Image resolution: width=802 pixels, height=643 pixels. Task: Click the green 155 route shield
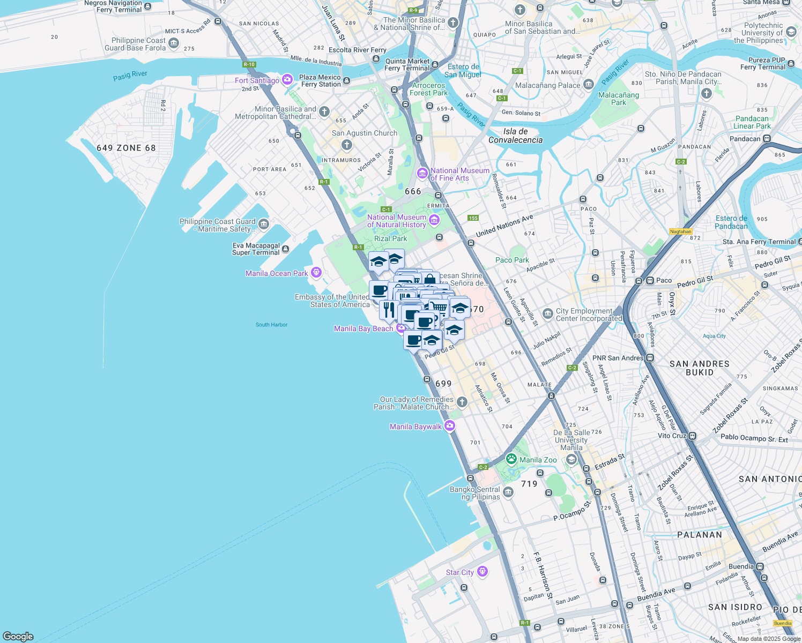(473, 218)
